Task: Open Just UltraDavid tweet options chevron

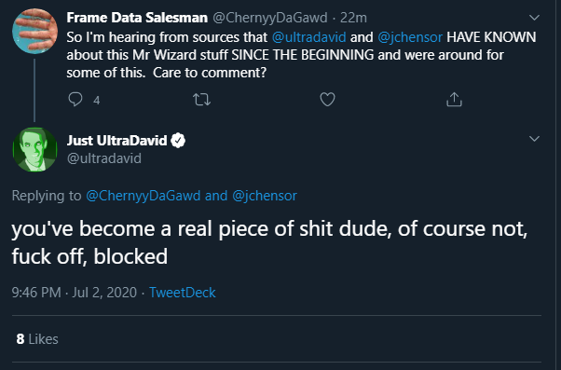Action: coord(534,139)
